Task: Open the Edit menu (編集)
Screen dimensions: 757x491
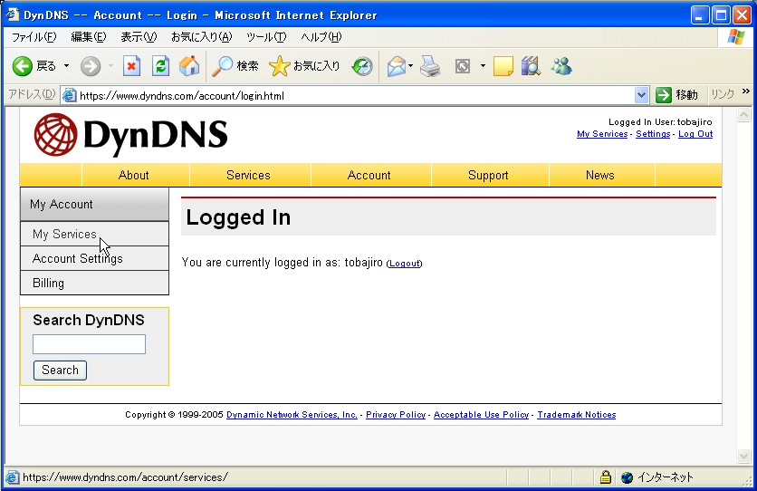Action: point(89,37)
